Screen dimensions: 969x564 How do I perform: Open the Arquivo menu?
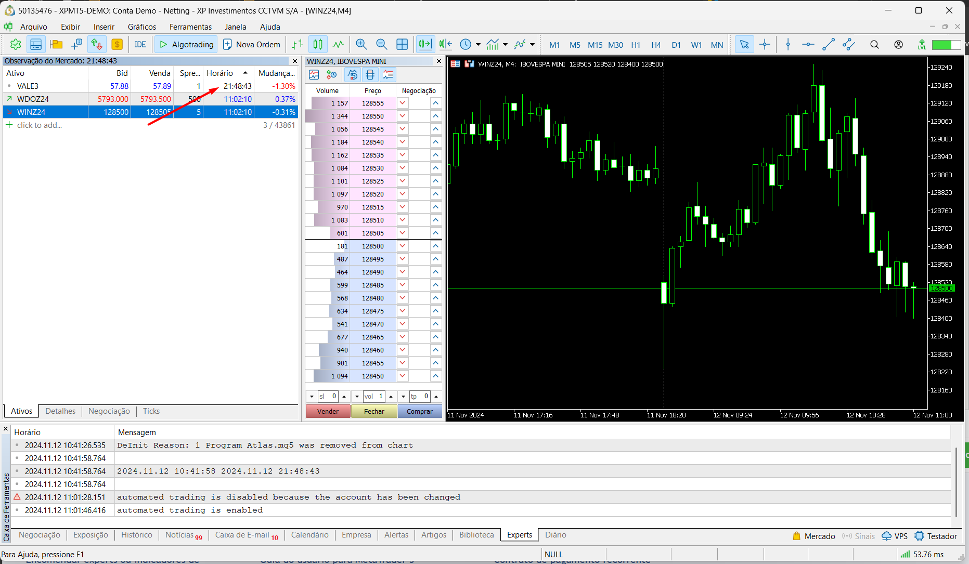pos(34,27)
